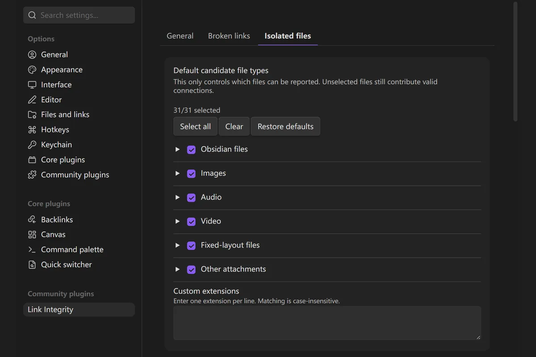Image resolution: width=536 pixels, height=357 pixels.
Task: Click the Community plugins puzzle icon
Action: pyautogui.click(x=32, y=174)
